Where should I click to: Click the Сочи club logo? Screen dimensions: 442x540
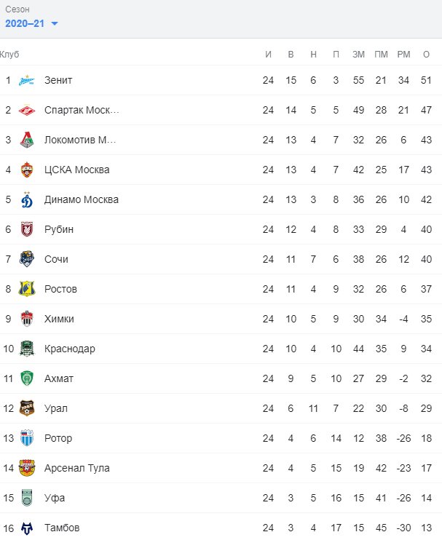[x=27, y=259]
